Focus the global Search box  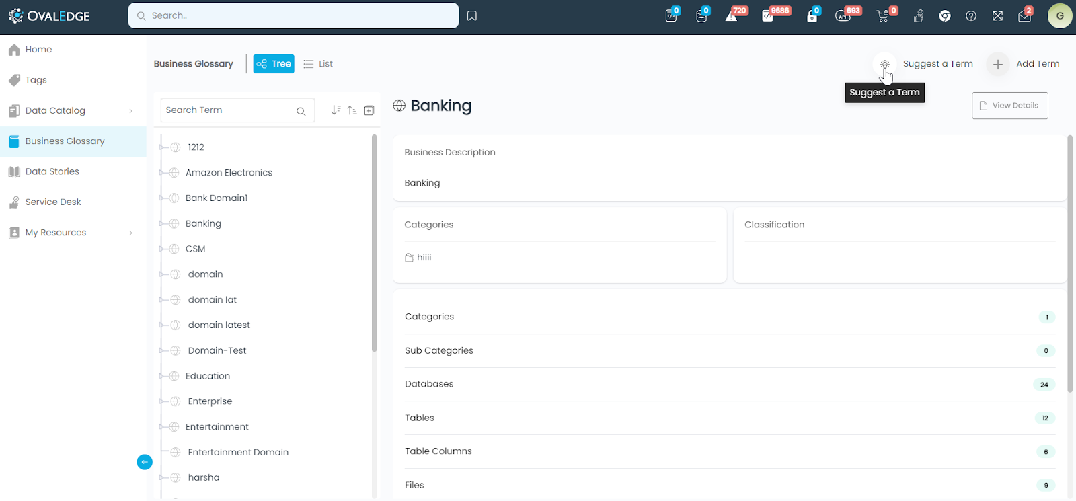coord(293,15)
